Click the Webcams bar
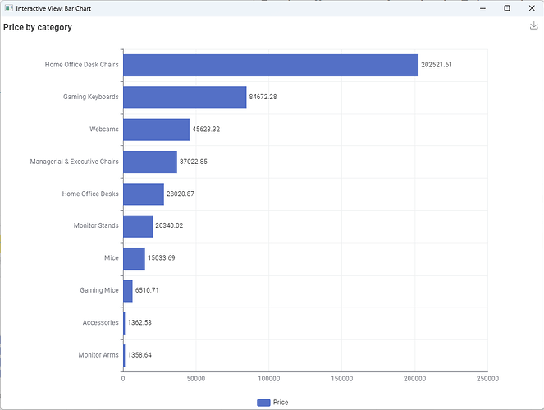544x410 pixels. (x=156, y=130)
